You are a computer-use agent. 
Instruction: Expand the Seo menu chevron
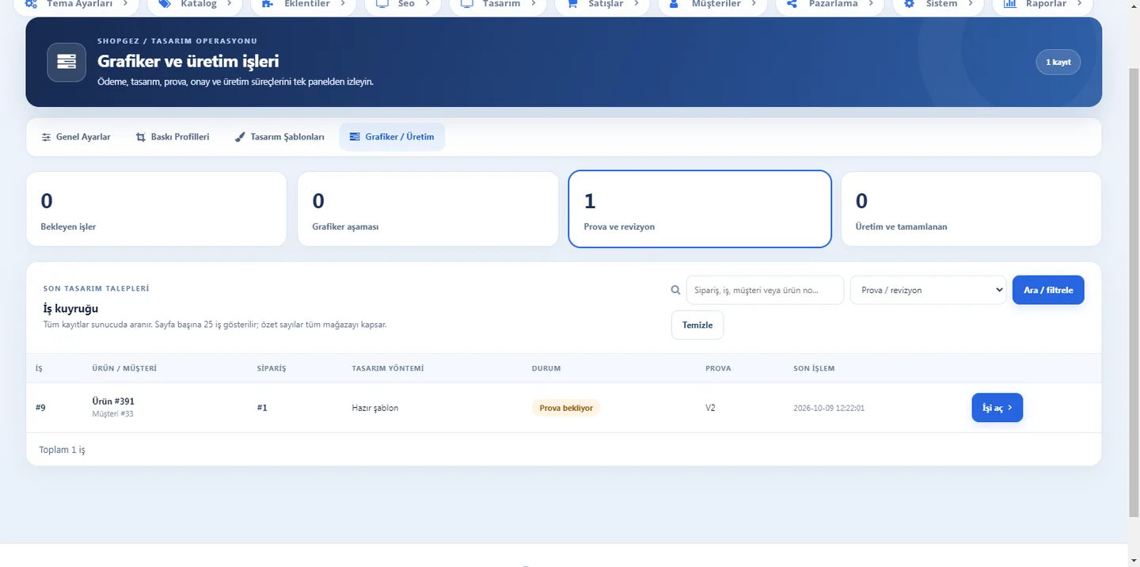(427, 4)
